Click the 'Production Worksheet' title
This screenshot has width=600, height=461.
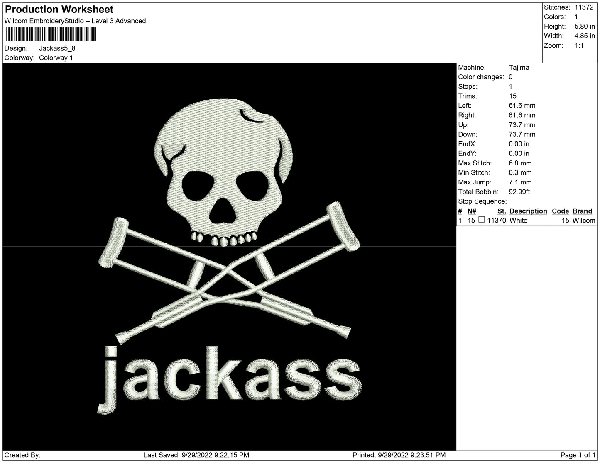(x=59, y=10)
